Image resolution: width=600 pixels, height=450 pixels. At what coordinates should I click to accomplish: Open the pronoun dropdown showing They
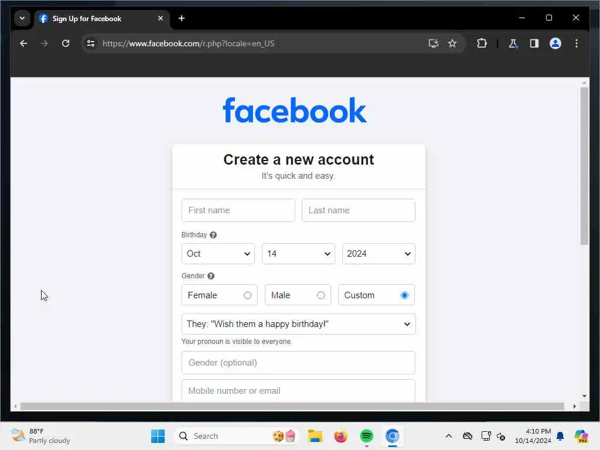(298, 324)
